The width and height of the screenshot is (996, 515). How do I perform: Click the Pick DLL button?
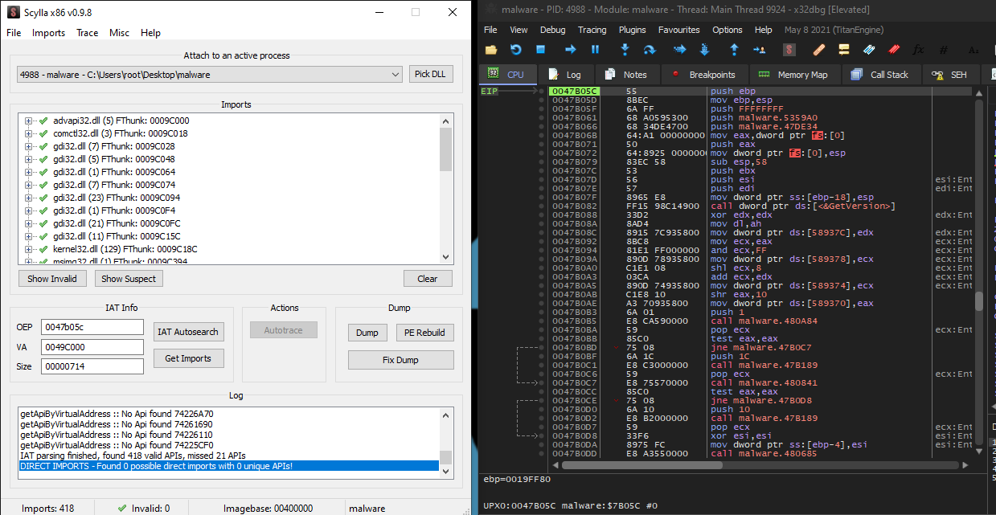(432, 75)
